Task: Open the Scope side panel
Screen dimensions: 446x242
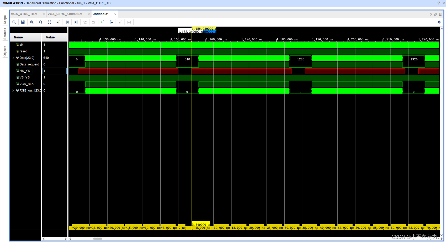Action: pos(5,20)
